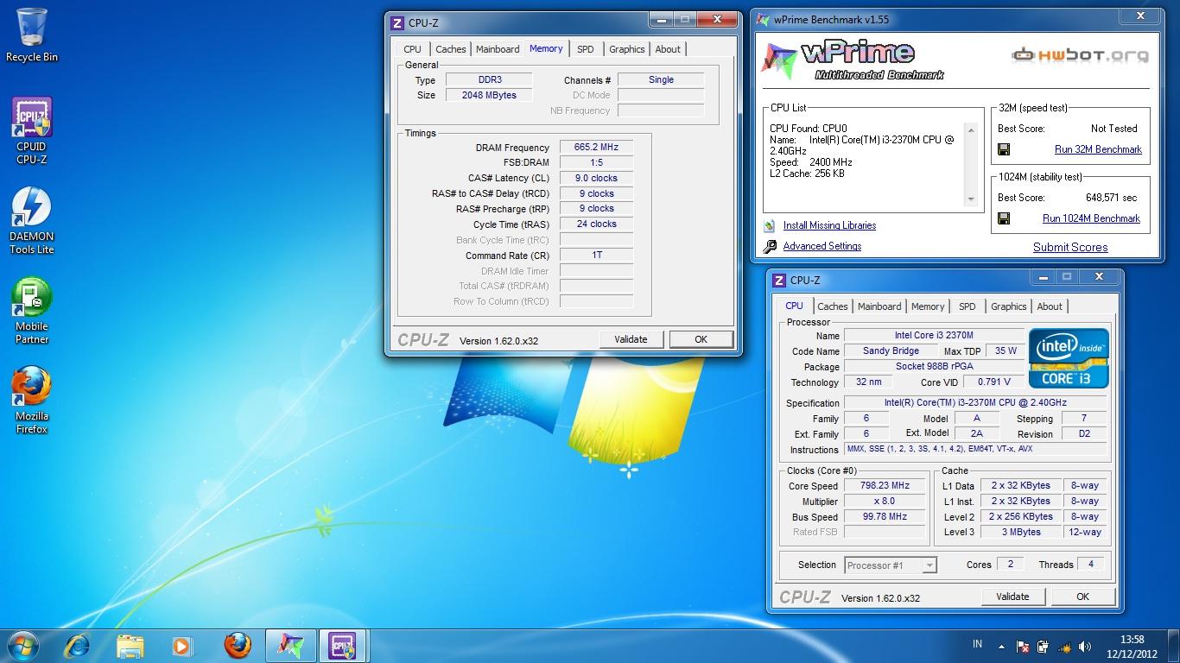This screenshot has width=1180, height=663.
Task: Click the DRAM Frequency 665.2 MHz value
Action: point(596,148)
